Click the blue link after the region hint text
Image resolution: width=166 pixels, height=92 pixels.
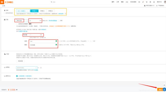(x=61, y=14)
